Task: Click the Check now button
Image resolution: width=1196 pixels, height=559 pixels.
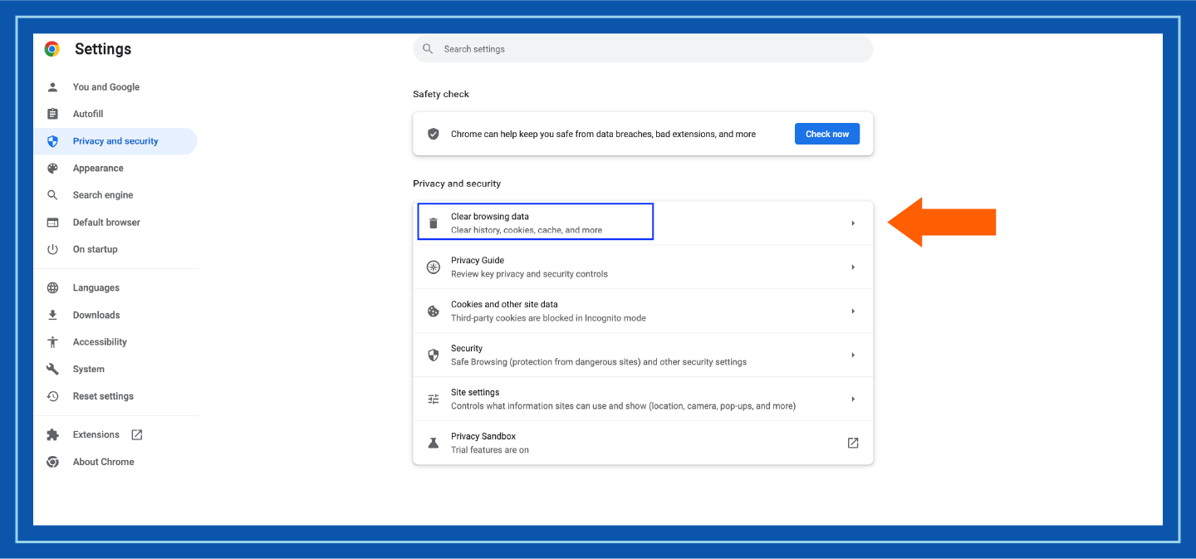Action: [x=826, y=133]
